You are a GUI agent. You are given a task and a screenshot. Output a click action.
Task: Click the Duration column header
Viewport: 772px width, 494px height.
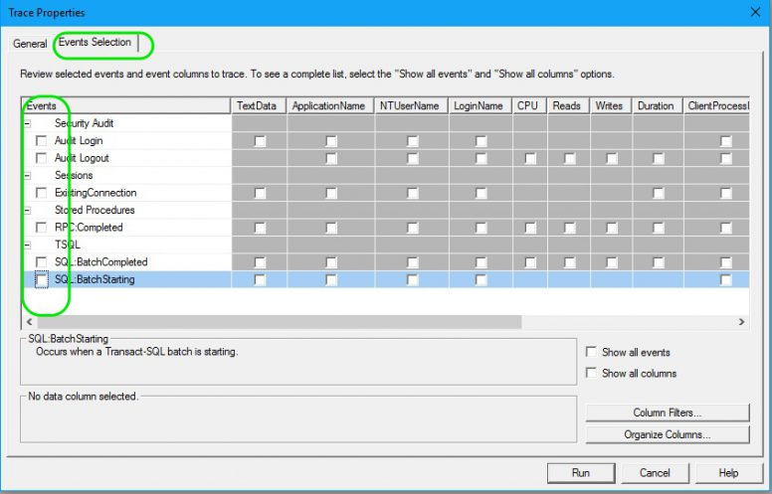(x=658, y=105)
